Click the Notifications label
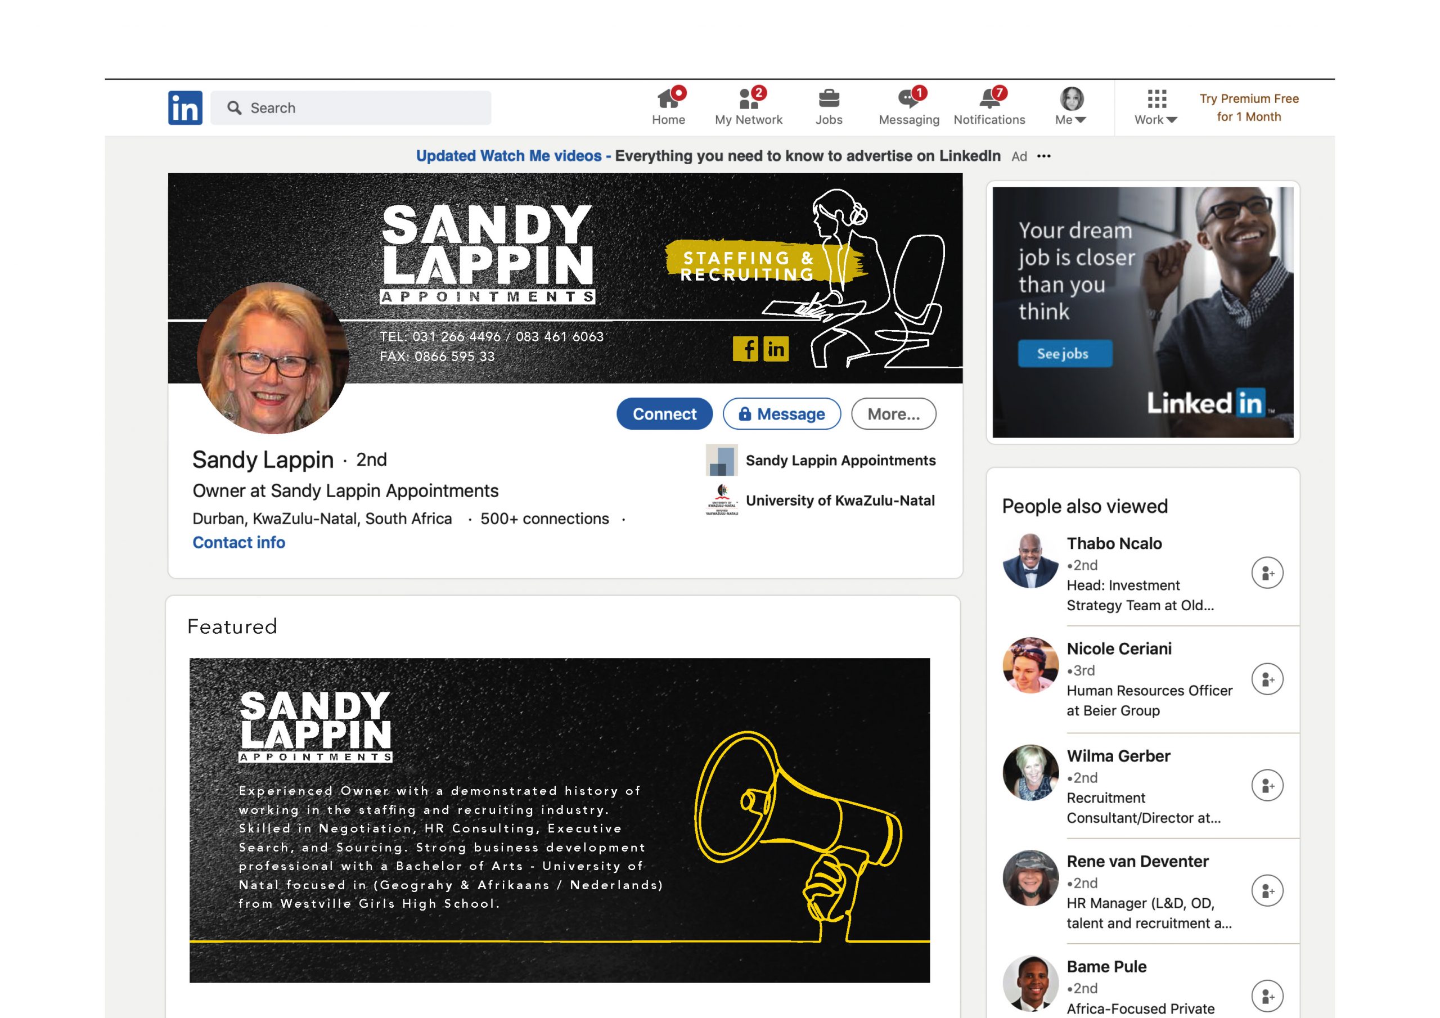The height and width of the screenshot is (1018, 1440). [989, 120]
